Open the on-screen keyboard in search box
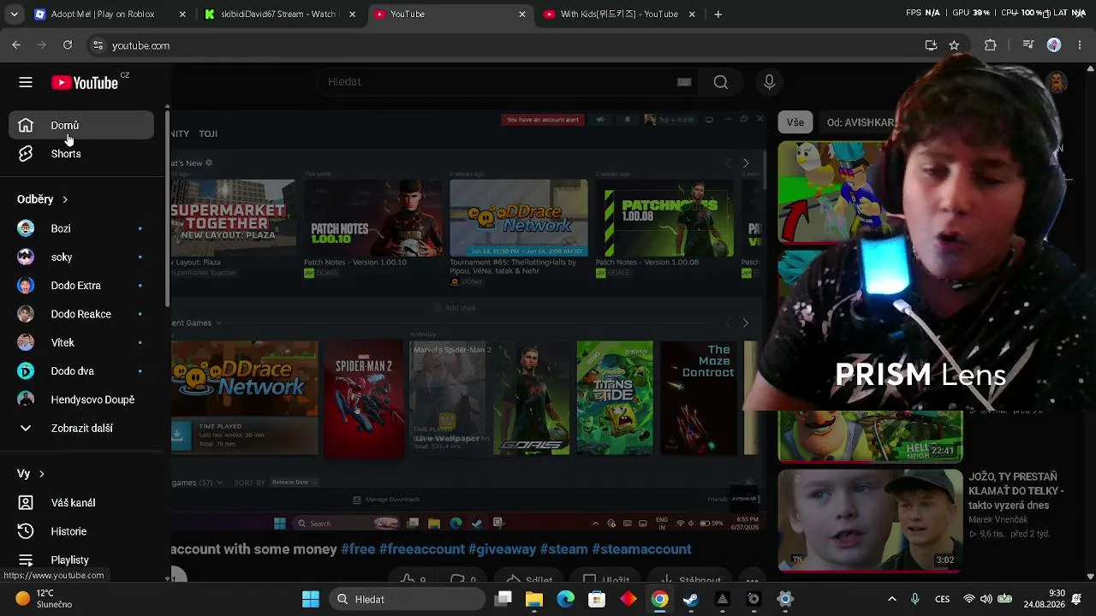Image resolution: width=1096 pixels, height=616 pixels. pos(684,82)
